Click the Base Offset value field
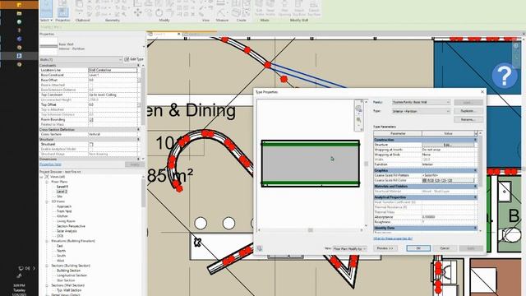 coord(113,81)
